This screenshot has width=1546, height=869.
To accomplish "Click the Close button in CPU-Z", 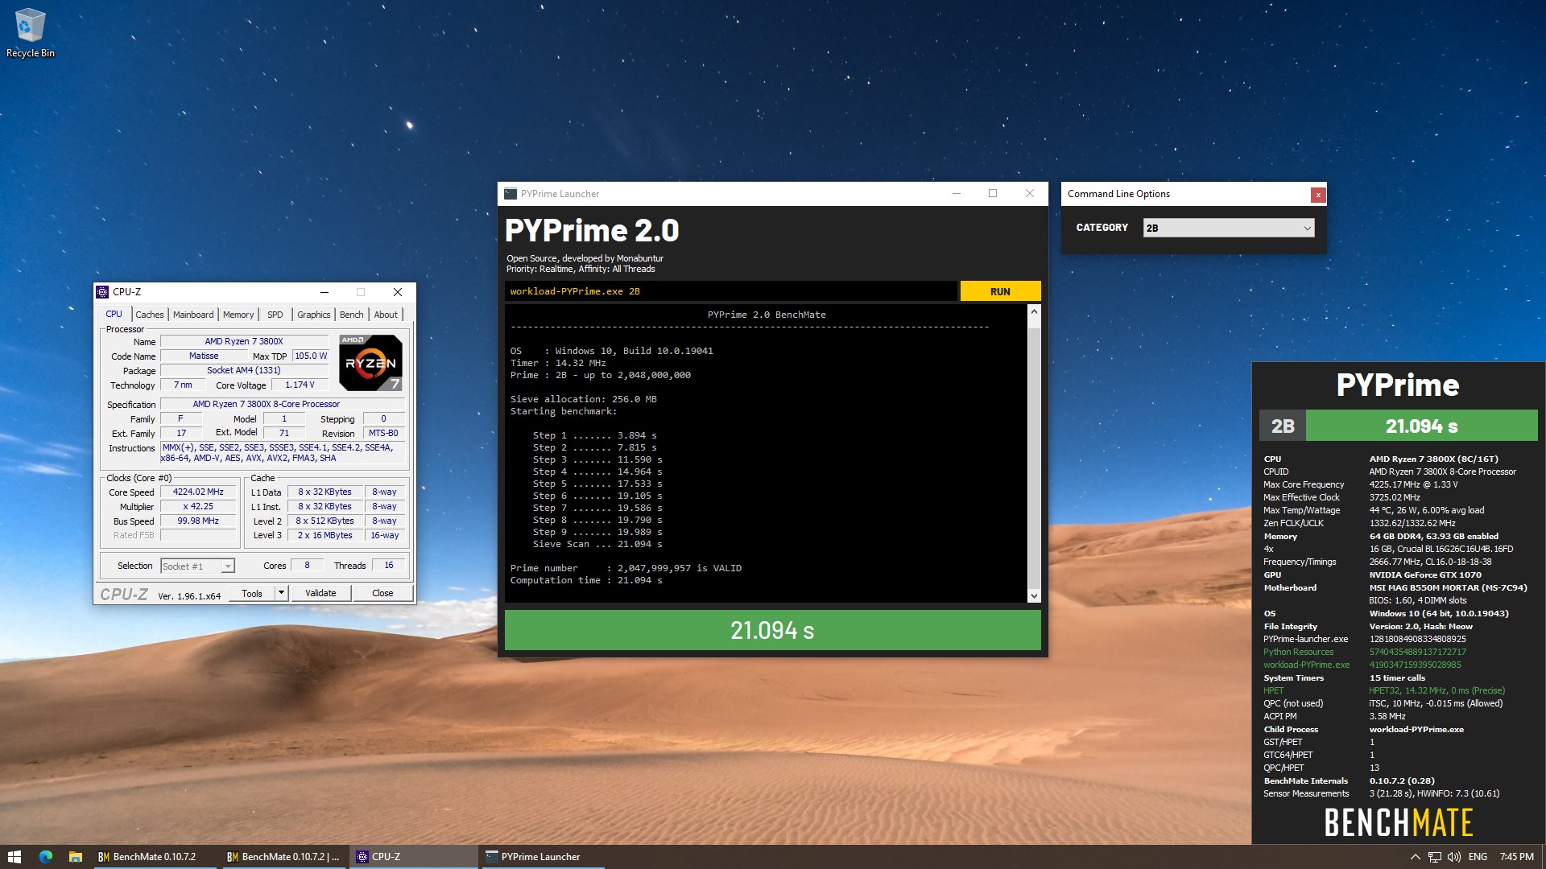I will [382, 593].
